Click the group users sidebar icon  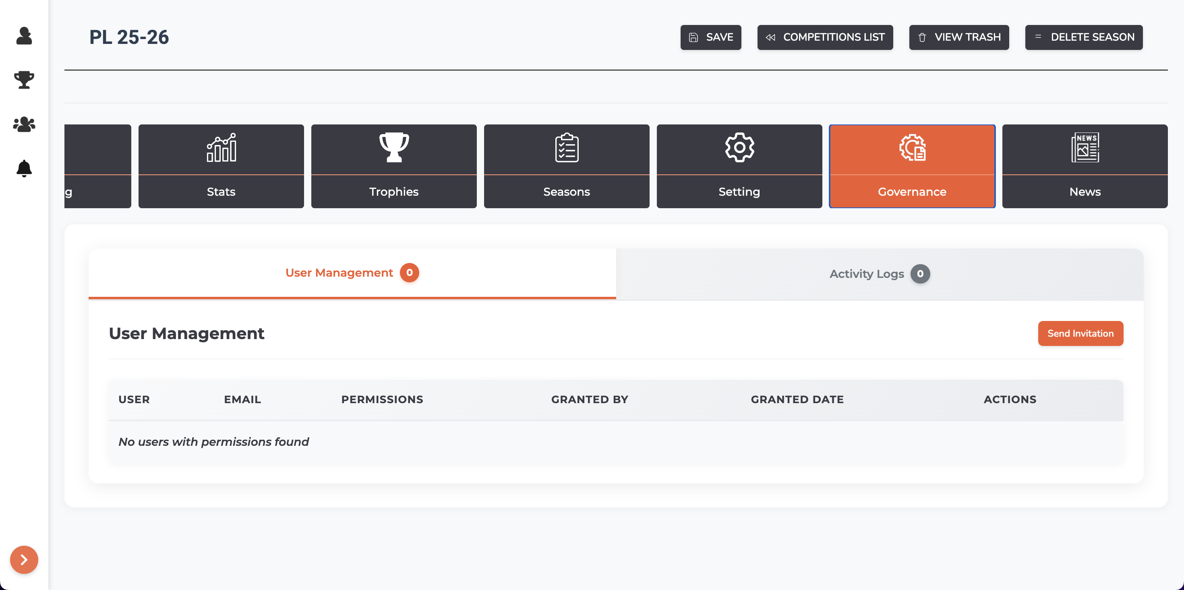click(24, 124)
